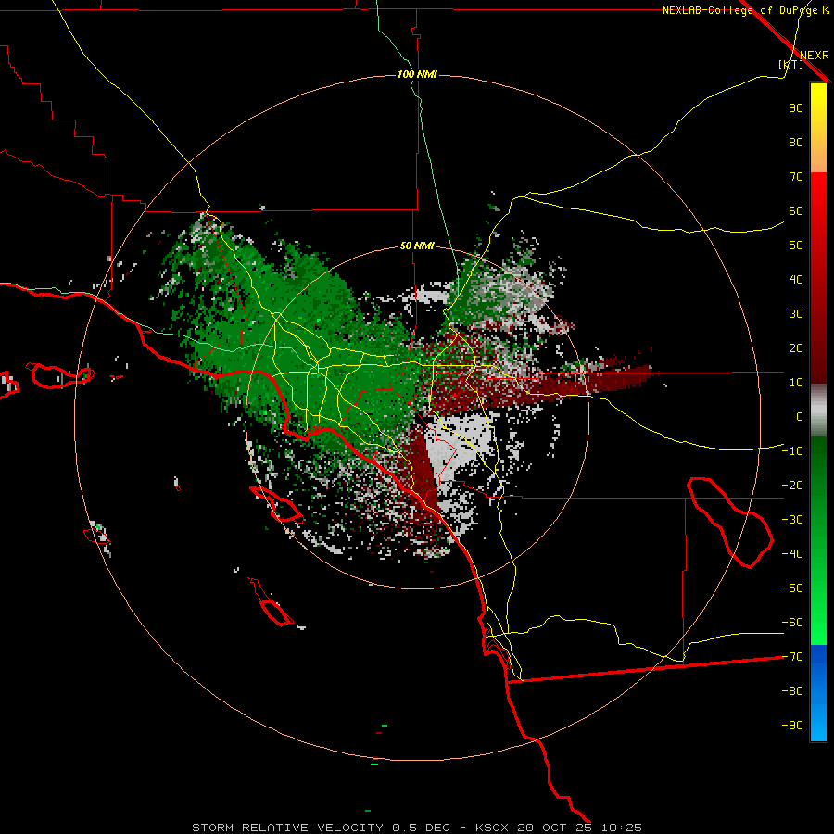Click the -90 scale label
The height and width of the screenshot is (834, 834).
792,726
